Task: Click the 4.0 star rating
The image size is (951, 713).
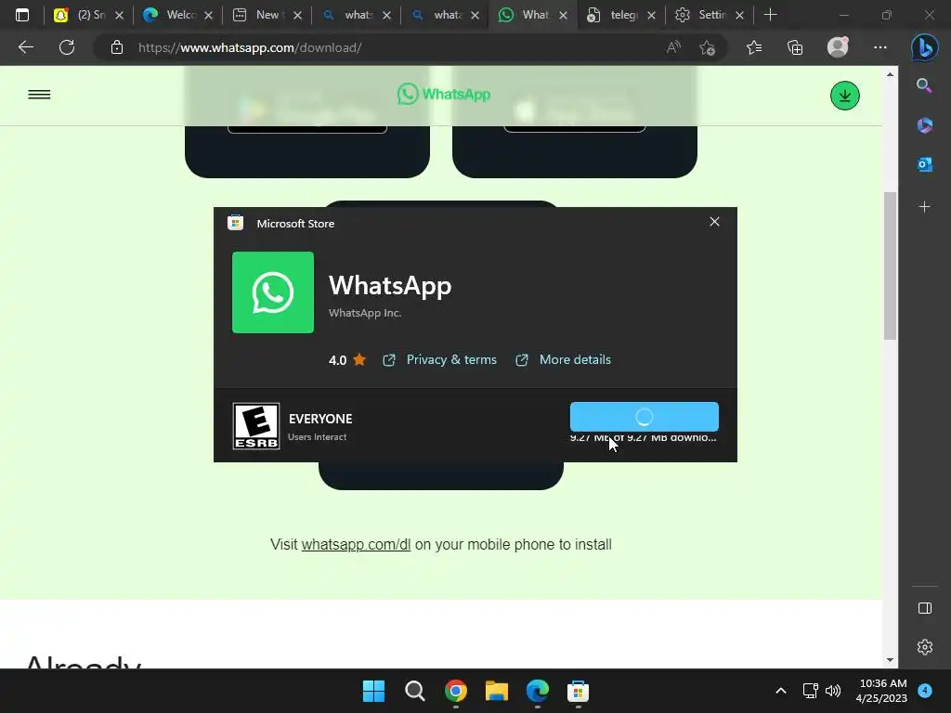Action: [x=347, y=360]
